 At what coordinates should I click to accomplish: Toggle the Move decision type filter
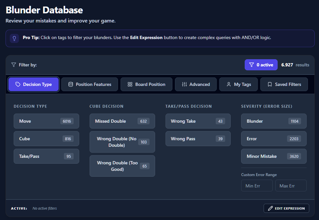[46, 121]
